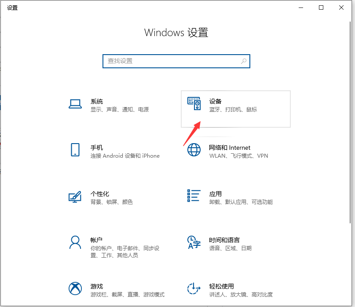Go to 应用 by clicking its title
The height and width of the screenshot is (307, 355).
pos(216,194)
